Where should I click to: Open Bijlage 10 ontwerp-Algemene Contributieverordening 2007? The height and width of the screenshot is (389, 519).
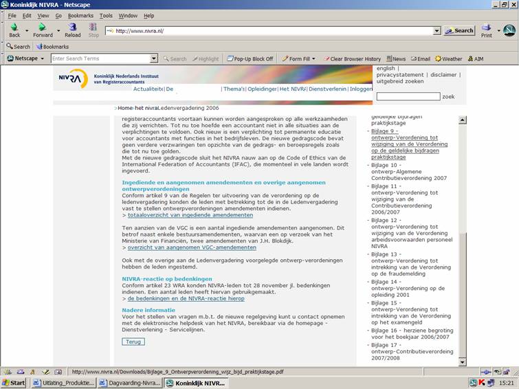pyautogui.click(x=409, y=172)
